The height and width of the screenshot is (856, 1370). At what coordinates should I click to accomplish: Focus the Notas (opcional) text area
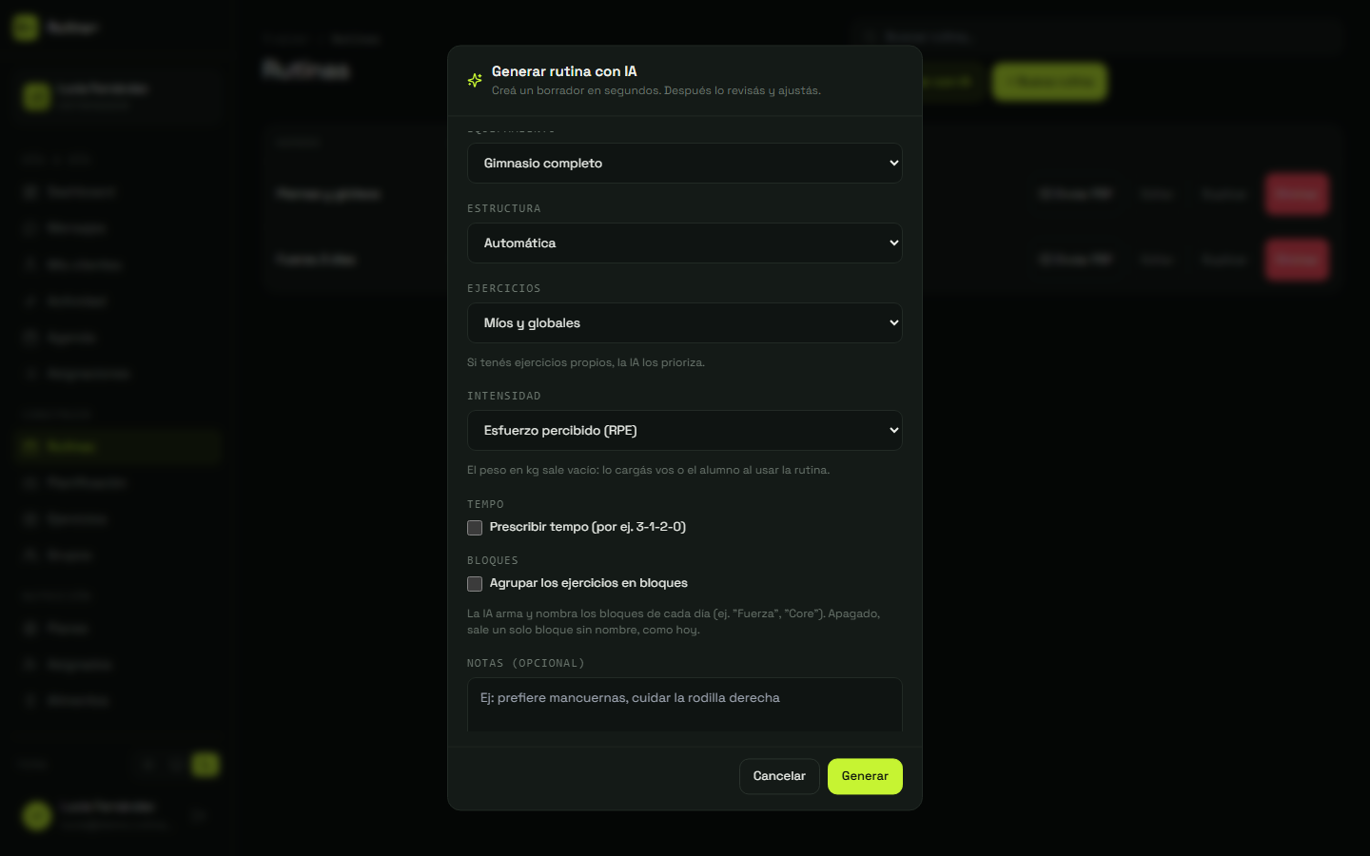pyautogui.click(x=684, y=705)
